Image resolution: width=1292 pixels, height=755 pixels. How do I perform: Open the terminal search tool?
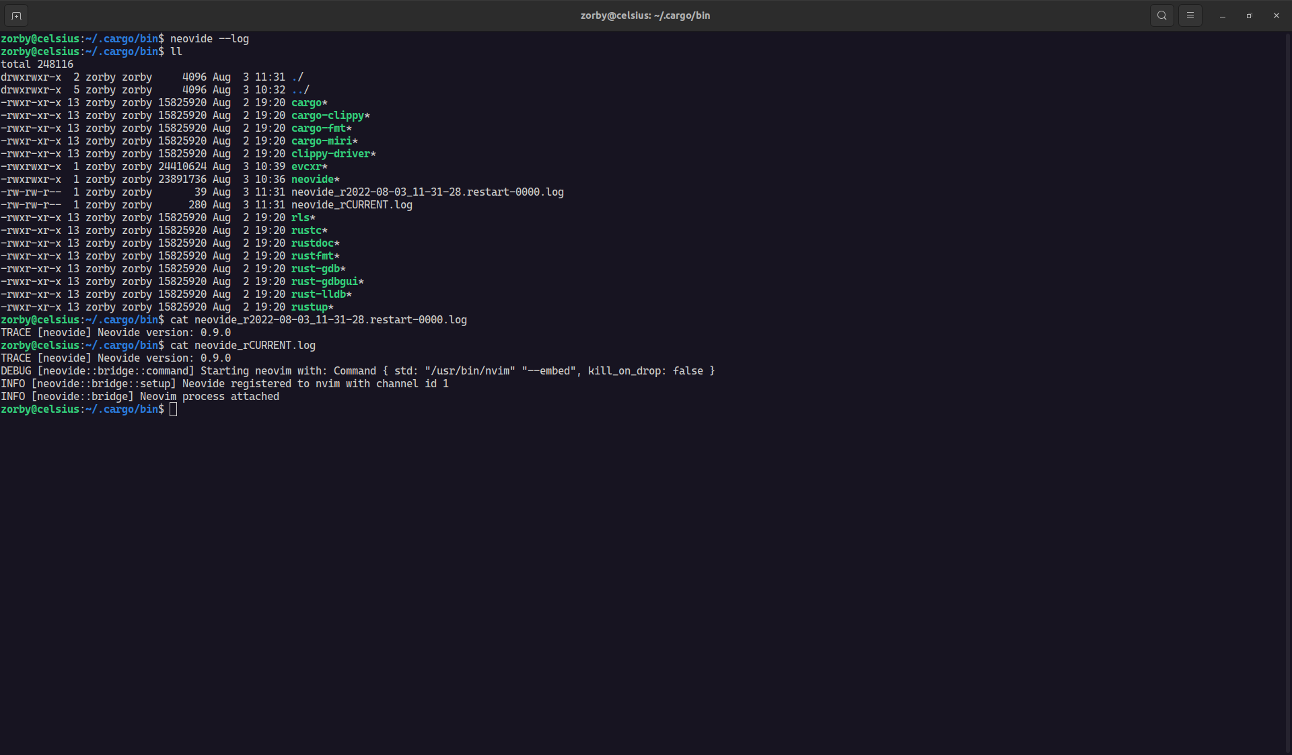click(x=1161, y=15)
